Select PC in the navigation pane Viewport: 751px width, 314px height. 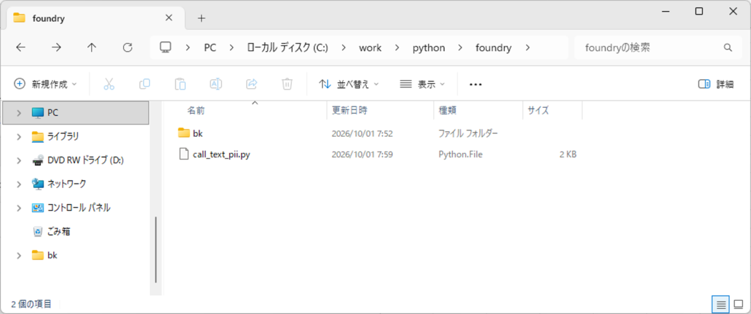pyautogui.click(x=75, y=113)
